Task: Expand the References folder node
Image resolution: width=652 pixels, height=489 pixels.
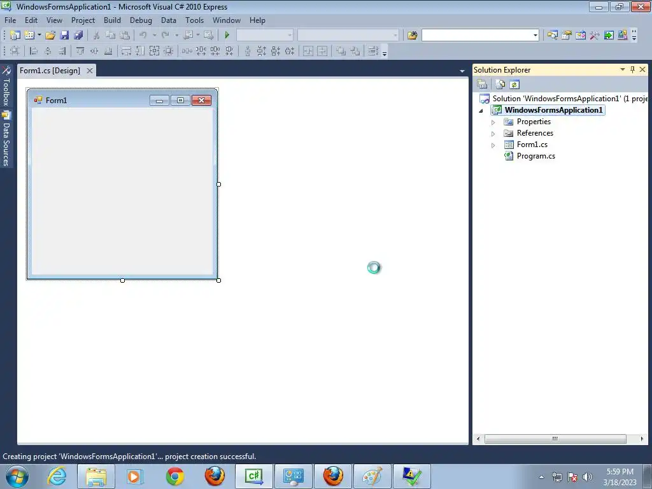Action: coord(493,134)
